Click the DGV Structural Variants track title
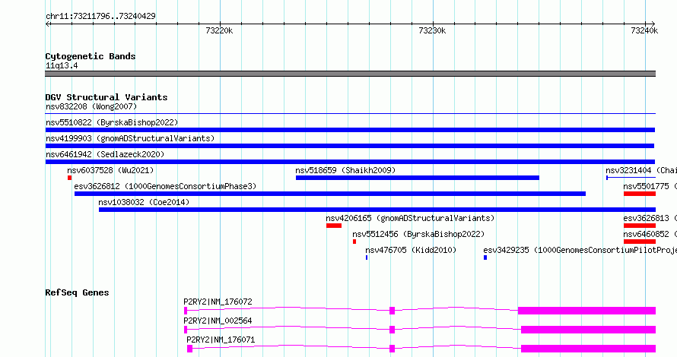677x357 pixels. (106, 97)
